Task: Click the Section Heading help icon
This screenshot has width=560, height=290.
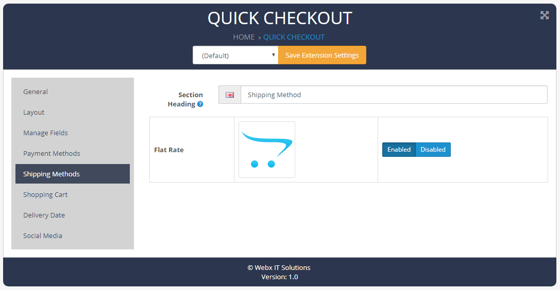Action: pos(200,104)
